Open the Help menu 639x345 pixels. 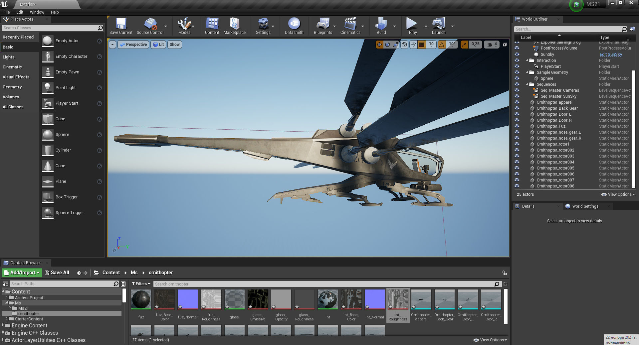point(55,12)
